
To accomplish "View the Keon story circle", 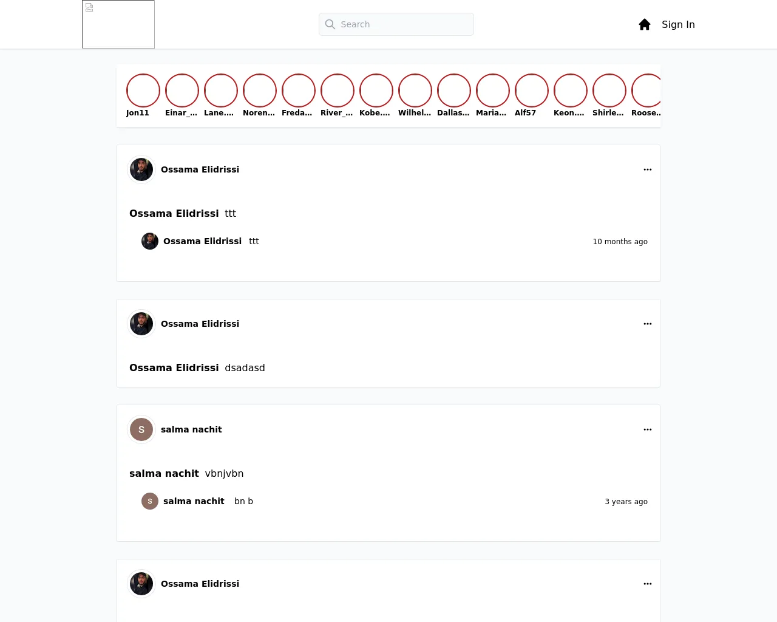I will point(571,91).
